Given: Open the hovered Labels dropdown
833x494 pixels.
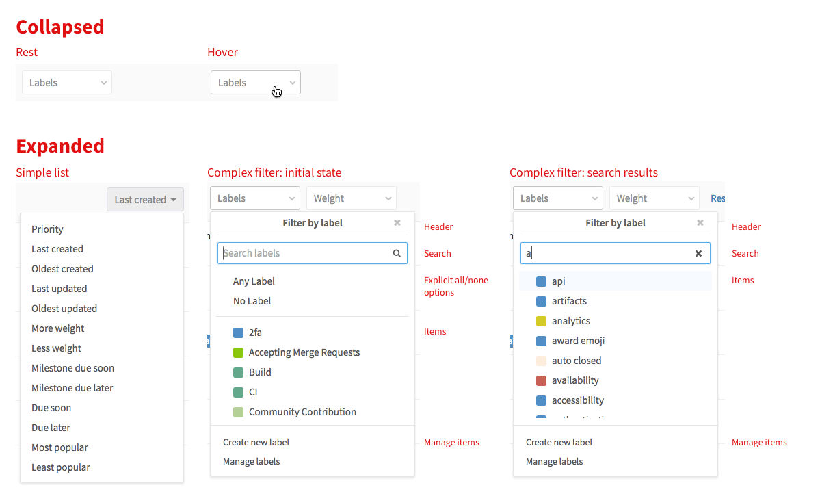Looking at the screenshot, I should [255, 82].
